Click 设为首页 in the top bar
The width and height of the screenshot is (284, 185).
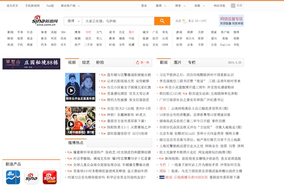click(12, 6)
